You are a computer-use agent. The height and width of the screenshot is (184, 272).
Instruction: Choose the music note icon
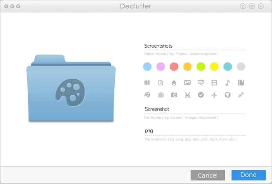coord(228,83)
